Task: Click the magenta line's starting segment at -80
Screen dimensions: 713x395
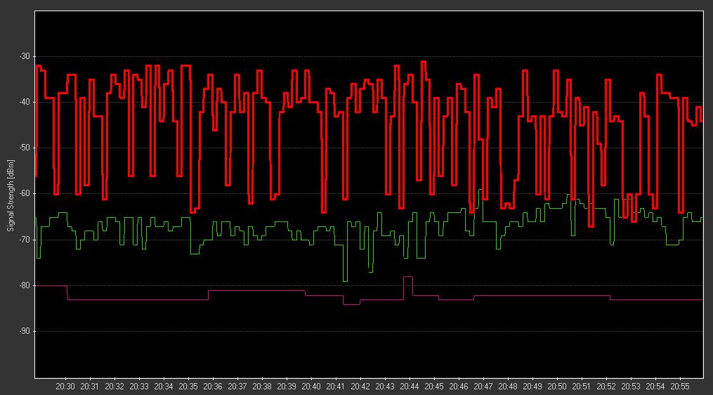Action: click(51, 285)
